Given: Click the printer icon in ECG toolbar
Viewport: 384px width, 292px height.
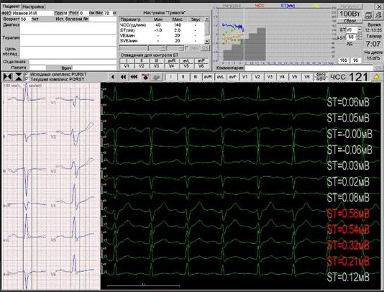Looking at the screenshot, I should (x=156, y=77).
